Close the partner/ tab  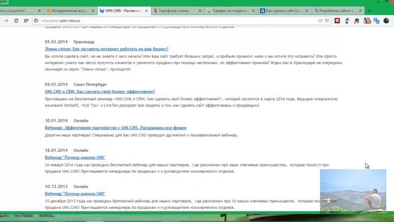(39, 11)
